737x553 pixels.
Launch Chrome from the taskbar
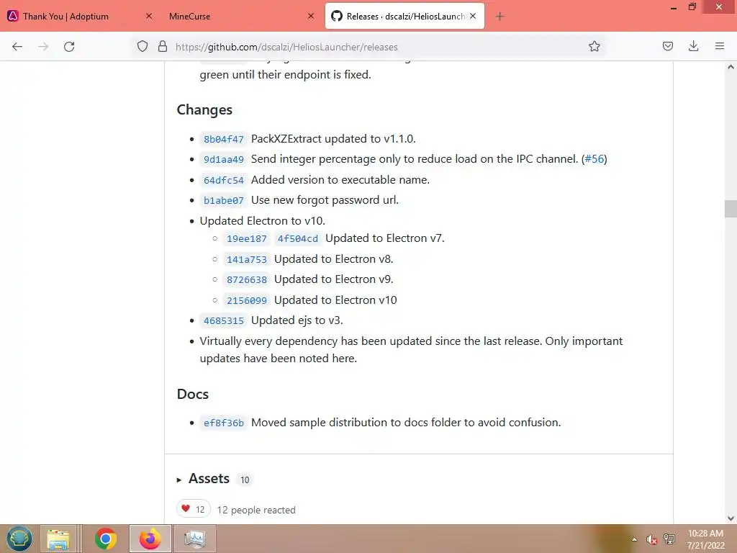tap(106, 539)
